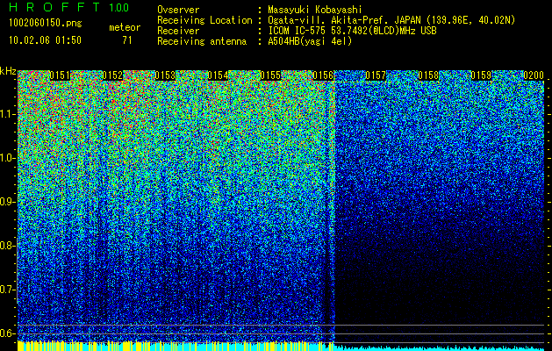Click the observer name Masayuki Kobayashi
The width and height of the screenshot is (552, 351).
pyautogui.click(x=315, y=10)
